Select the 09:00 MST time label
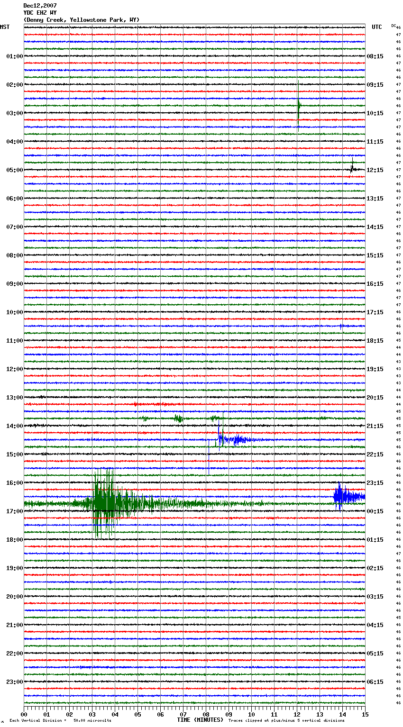Viewport: 403px width, 727px height. (15, 284)
